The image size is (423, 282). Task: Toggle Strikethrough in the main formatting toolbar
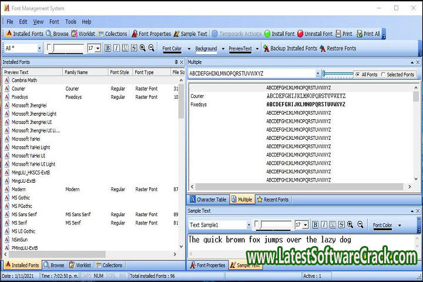(134, 48)
